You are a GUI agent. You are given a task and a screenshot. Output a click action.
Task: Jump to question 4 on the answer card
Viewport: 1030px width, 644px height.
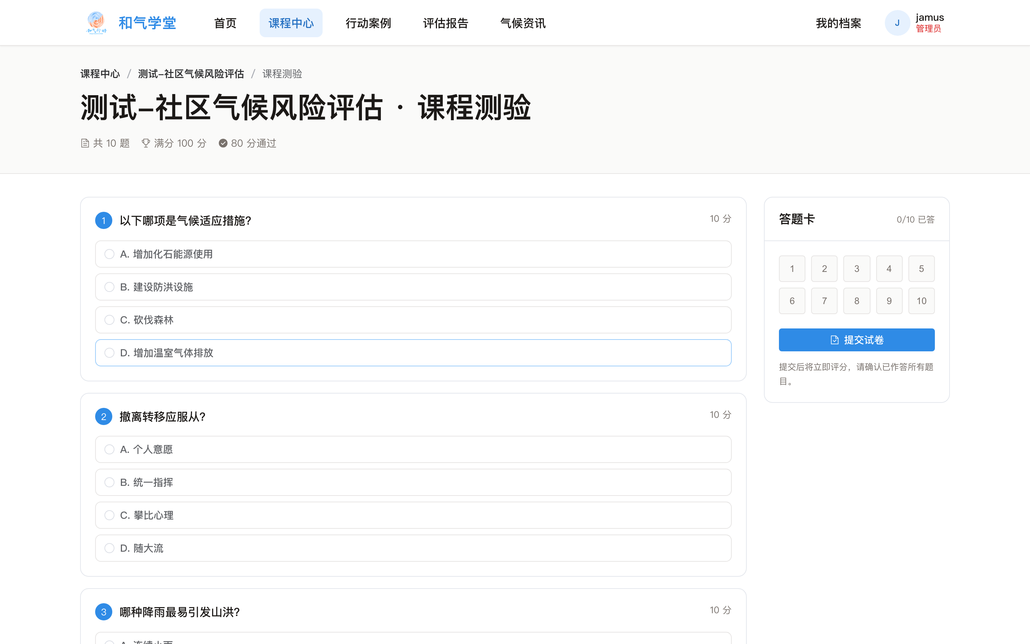889,268
